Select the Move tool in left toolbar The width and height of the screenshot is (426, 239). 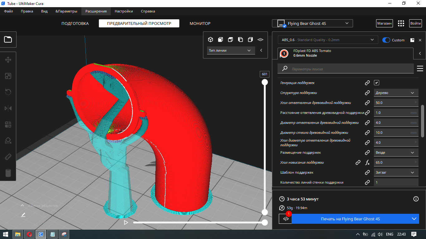click(8, 60)
